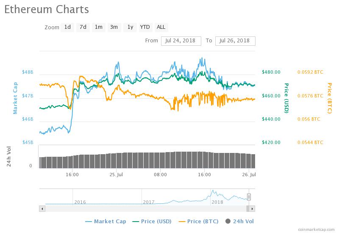
Task: Click the coinmarketcap.com credit link
Action: (316, 230)
